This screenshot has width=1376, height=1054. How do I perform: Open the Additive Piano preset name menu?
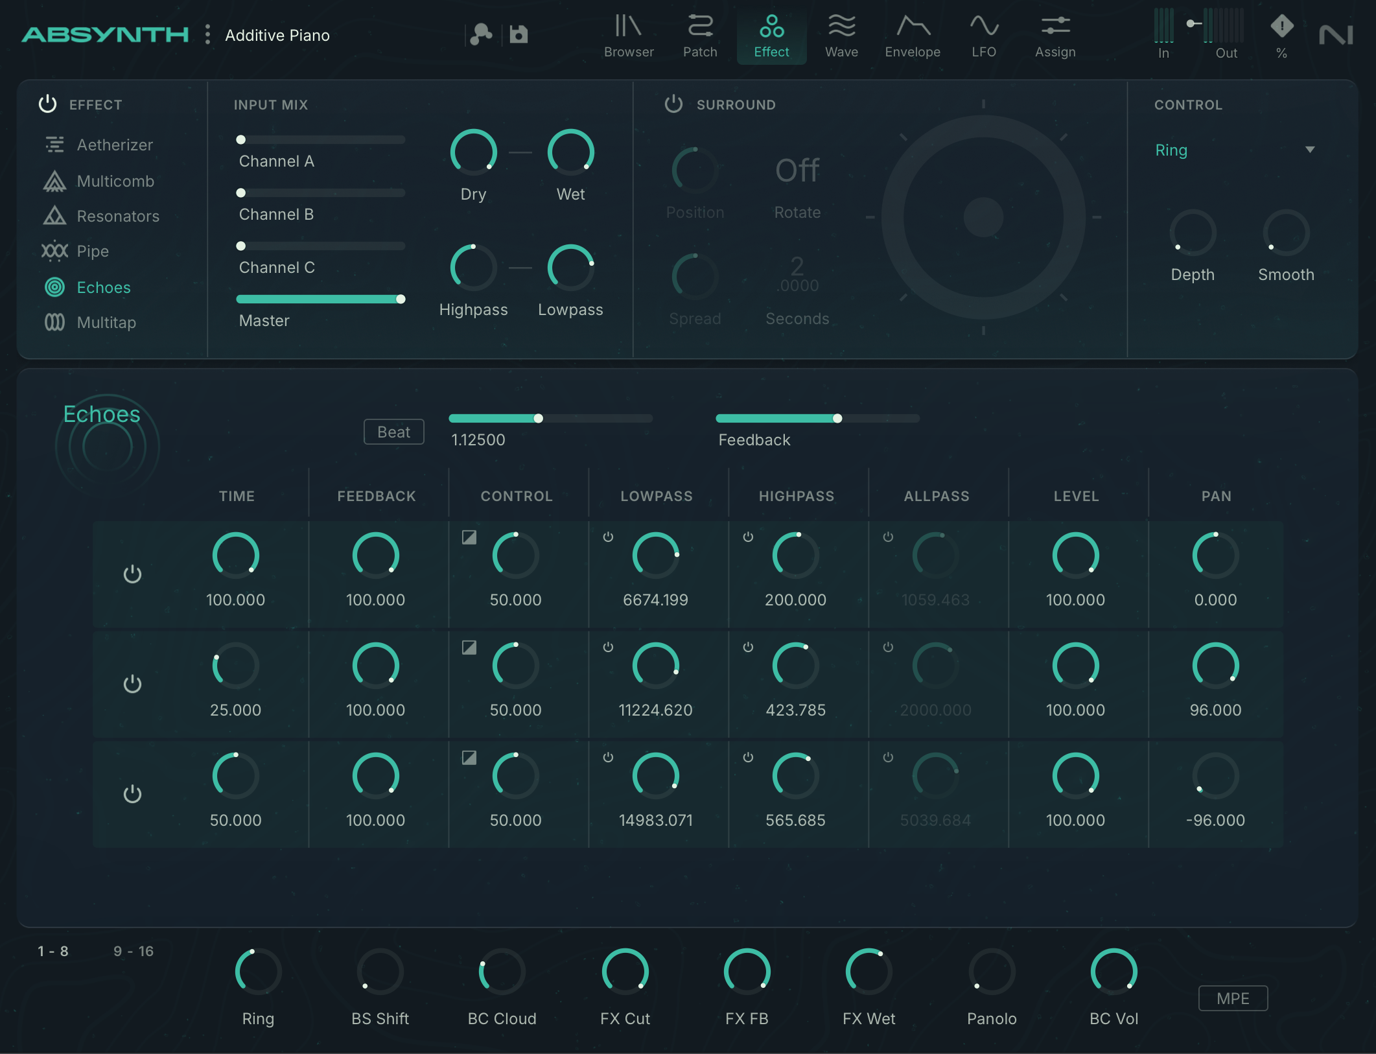[277, 36]
